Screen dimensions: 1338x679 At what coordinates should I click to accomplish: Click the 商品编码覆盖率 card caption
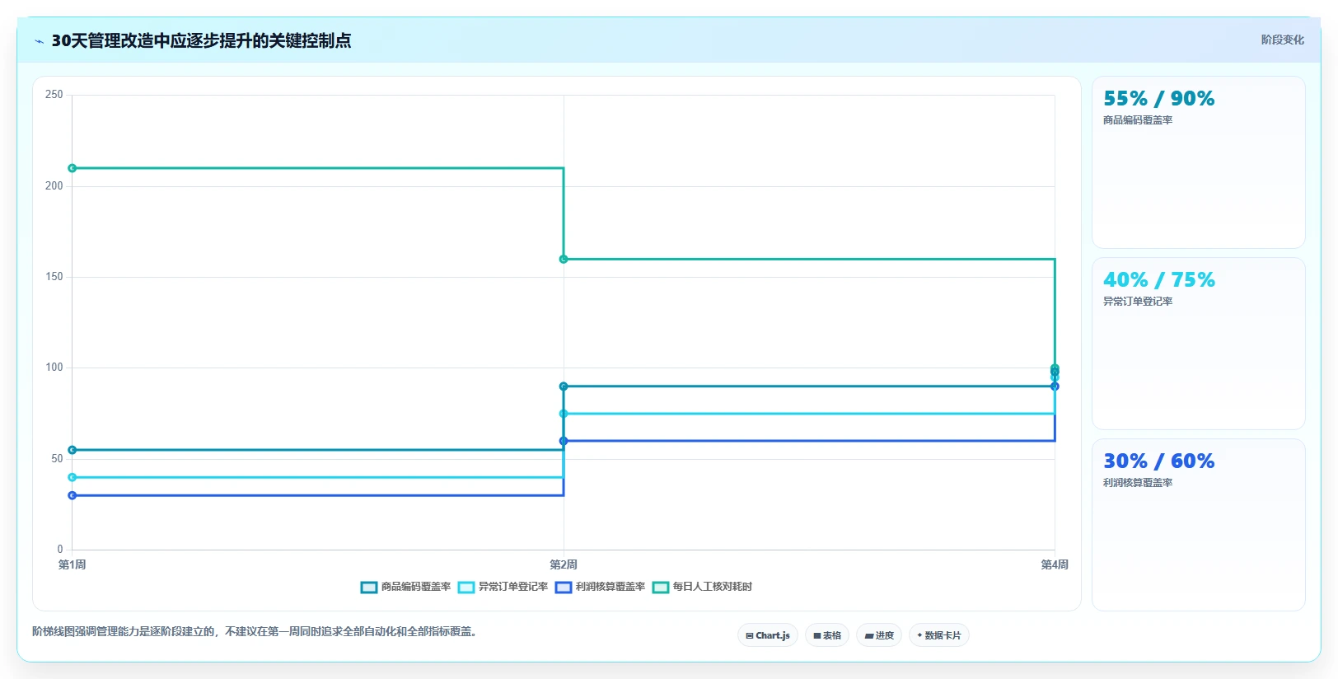coord(1138,120)
